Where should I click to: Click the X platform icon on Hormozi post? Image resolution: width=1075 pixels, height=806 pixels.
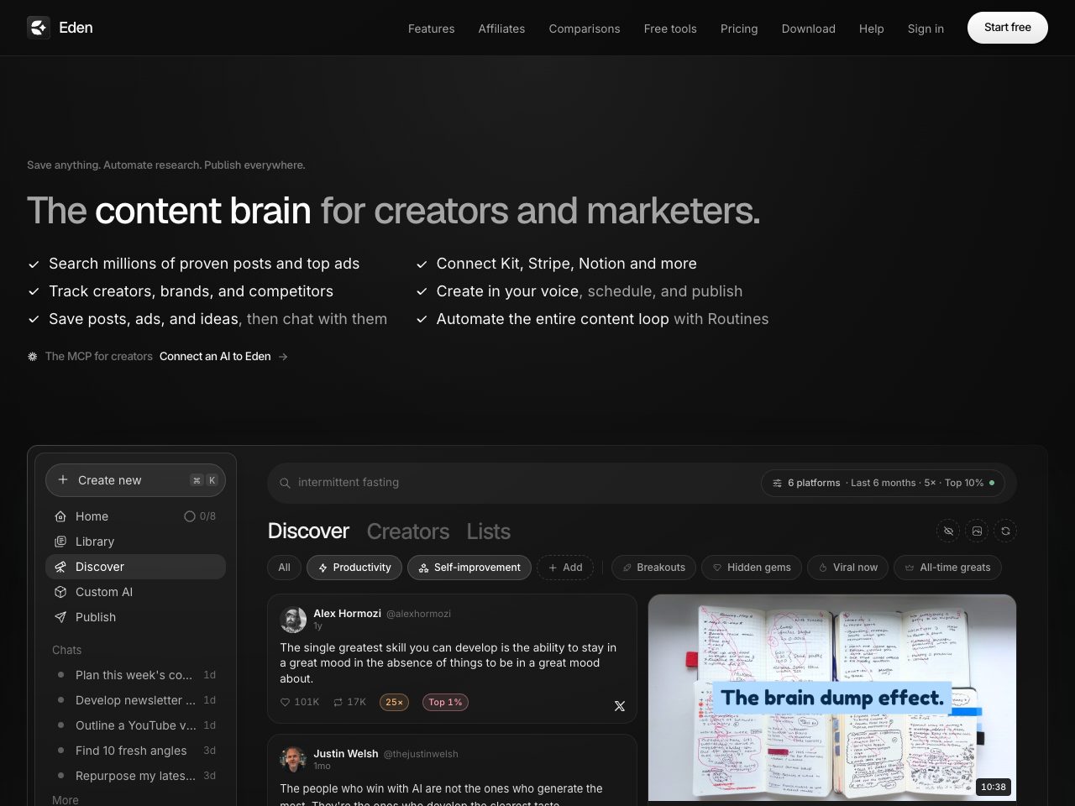(620, 706)
